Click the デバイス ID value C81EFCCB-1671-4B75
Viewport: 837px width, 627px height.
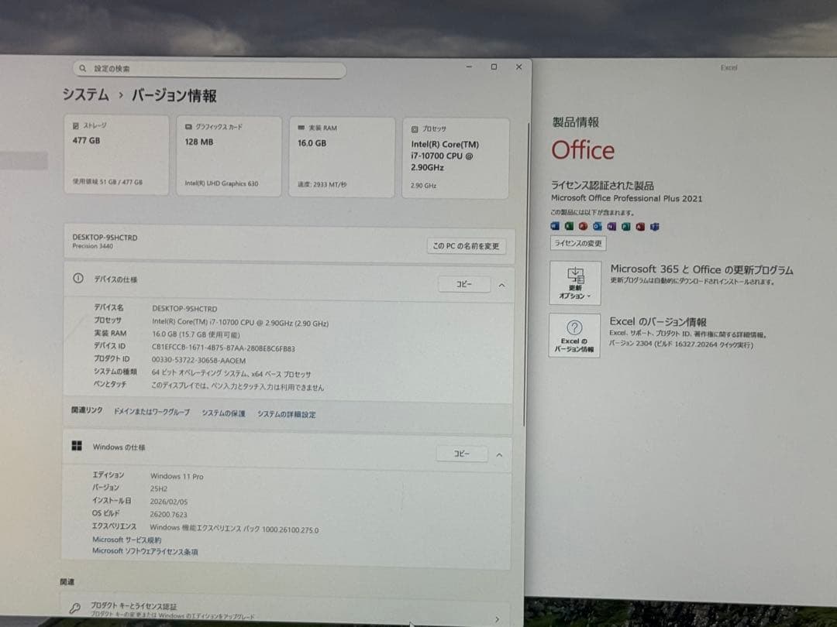[x=223, y=348]
